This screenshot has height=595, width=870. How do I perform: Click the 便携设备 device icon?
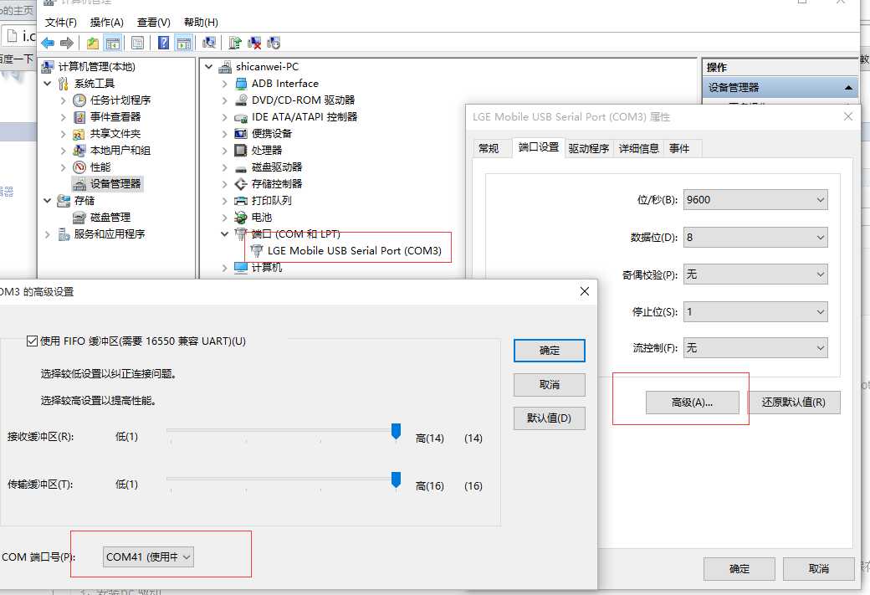coord(241,134)
